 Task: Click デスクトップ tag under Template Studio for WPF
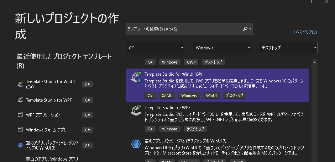[195, 129]
